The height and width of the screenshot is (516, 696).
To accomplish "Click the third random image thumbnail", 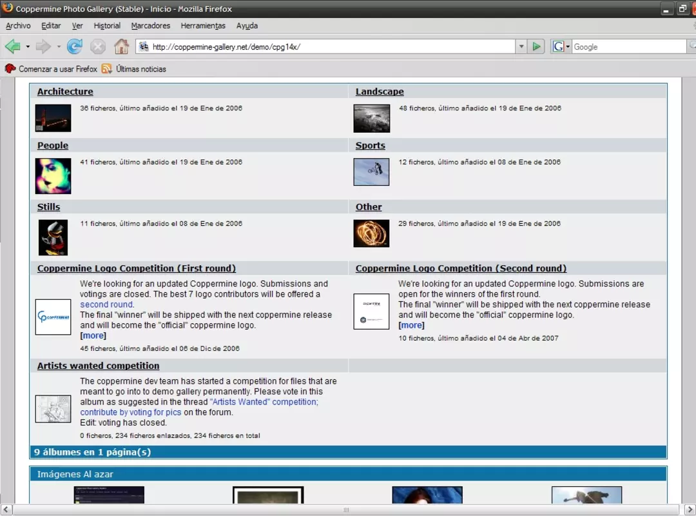I will pos(427,495).
